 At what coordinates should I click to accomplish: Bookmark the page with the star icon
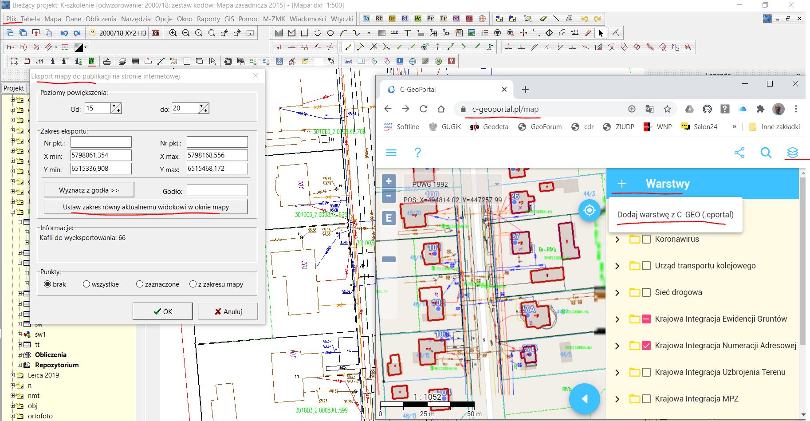667,109
